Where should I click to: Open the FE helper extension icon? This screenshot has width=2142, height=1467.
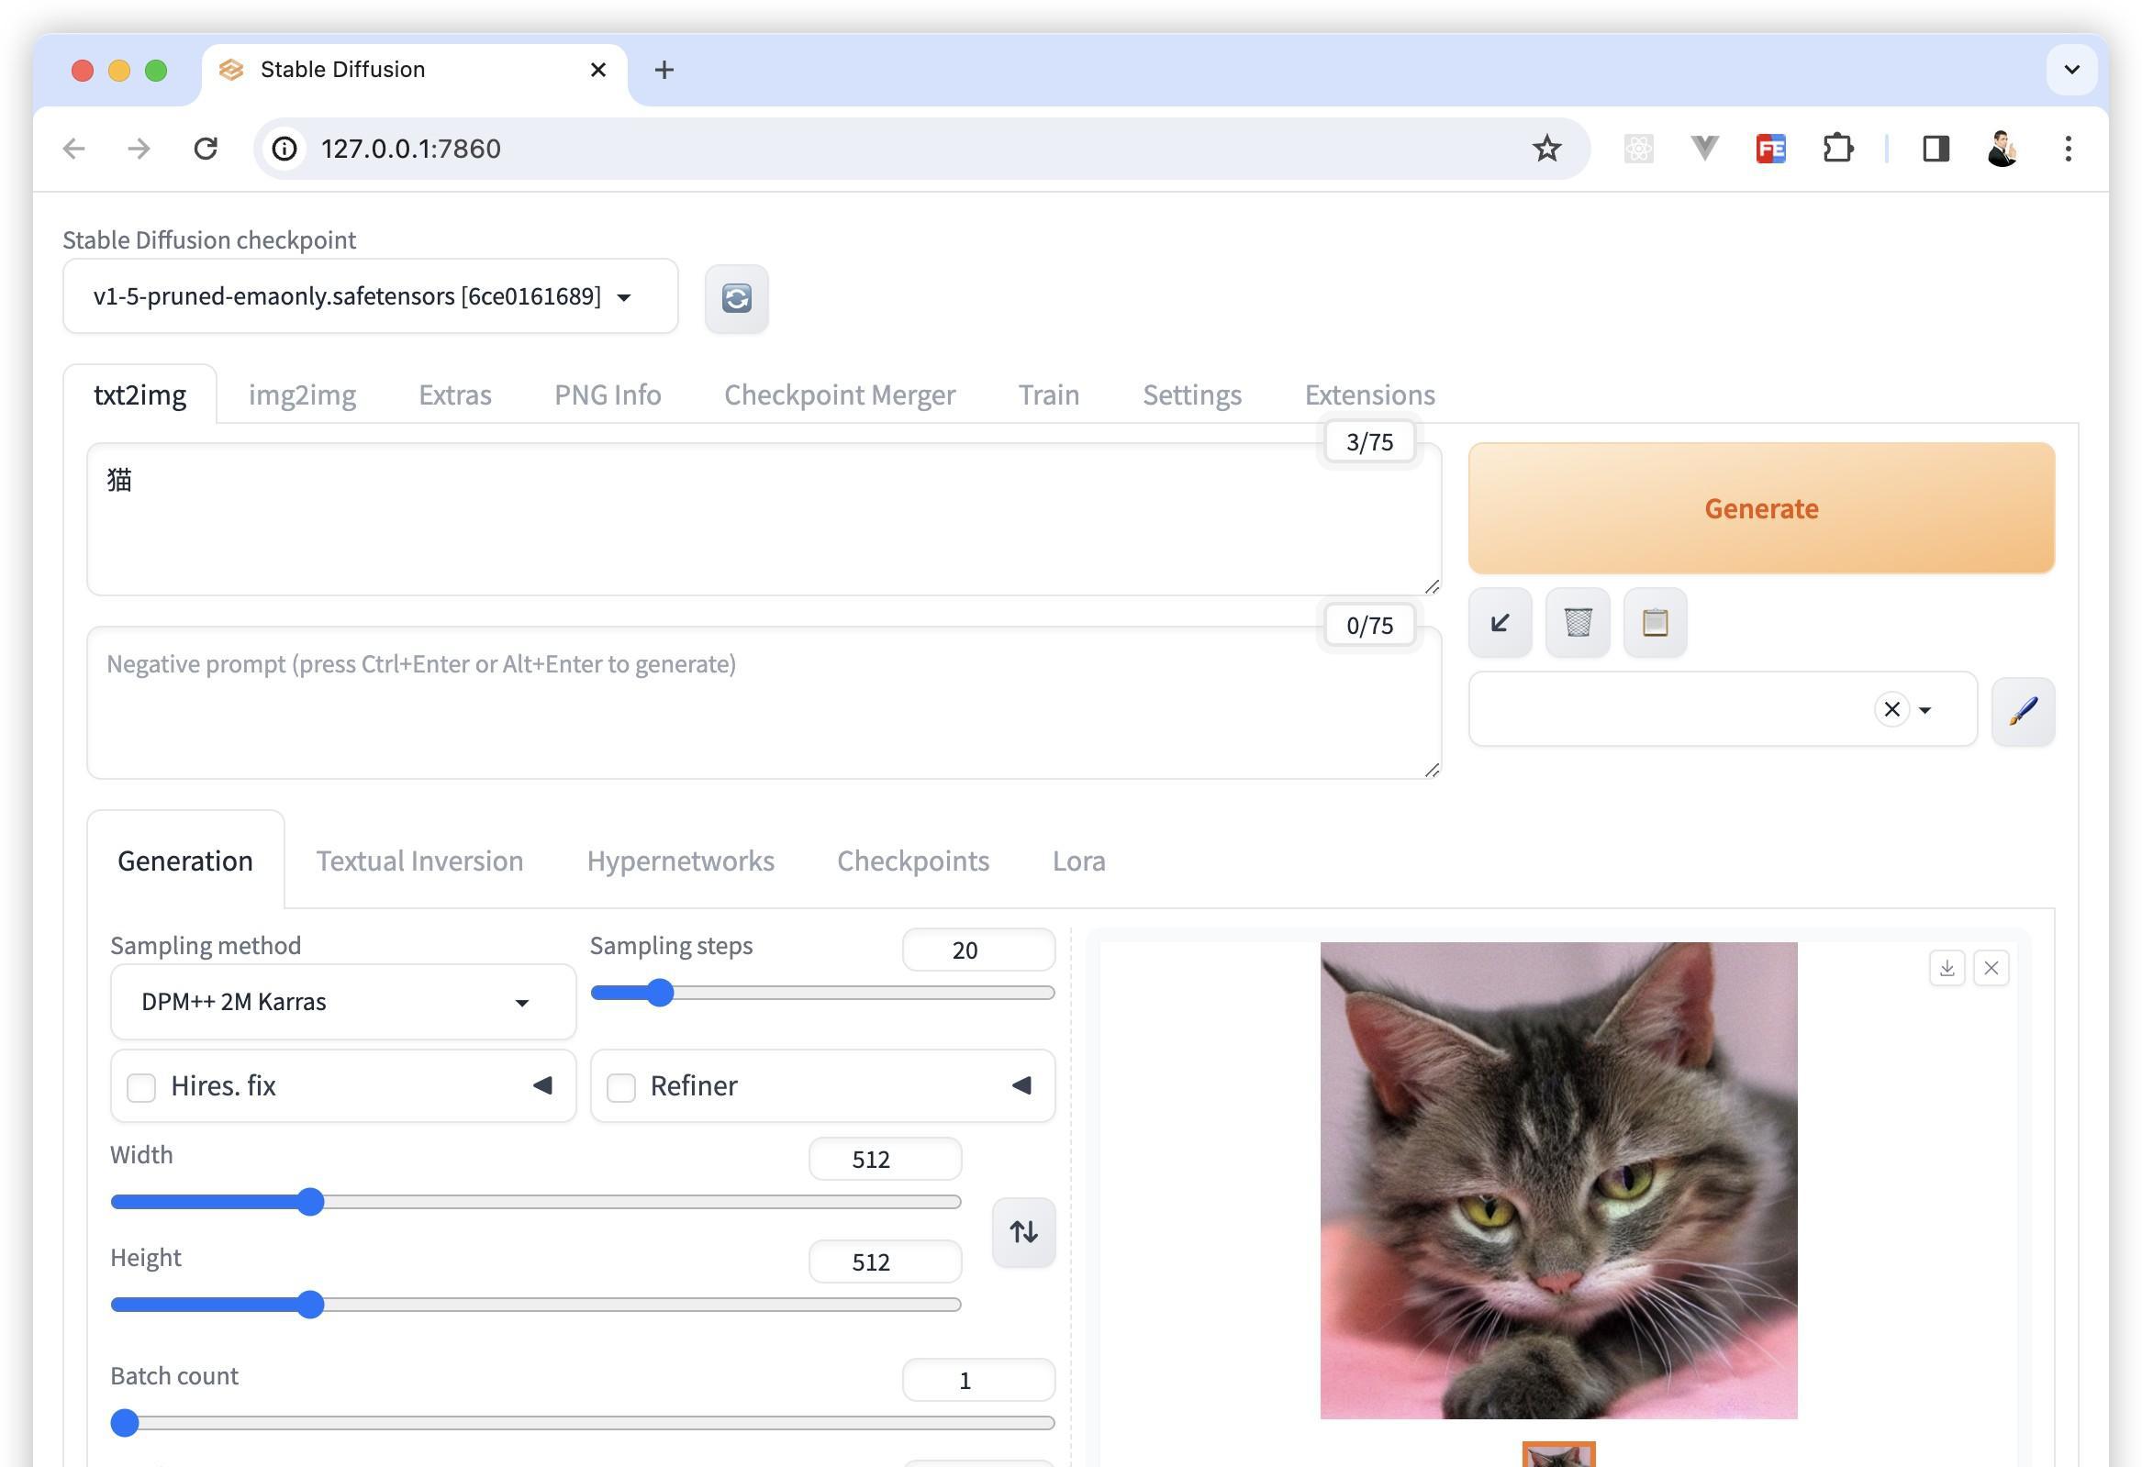pos(1770,149)
